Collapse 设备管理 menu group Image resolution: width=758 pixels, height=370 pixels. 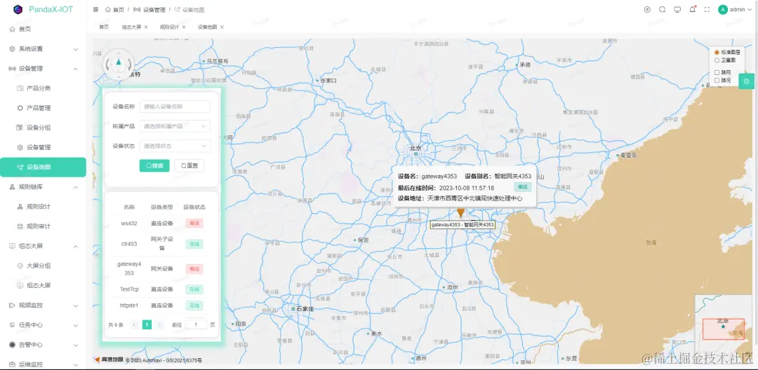43,69
